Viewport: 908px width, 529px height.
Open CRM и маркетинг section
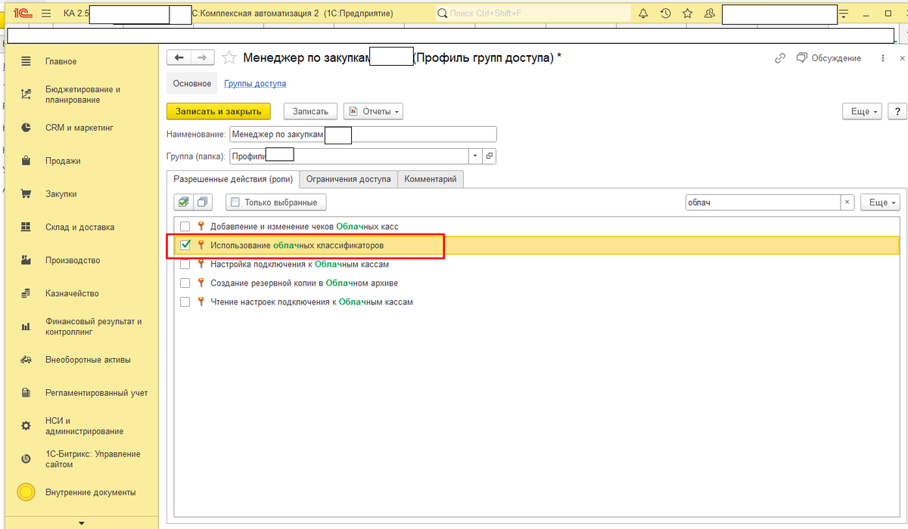(x=79, y=128)
